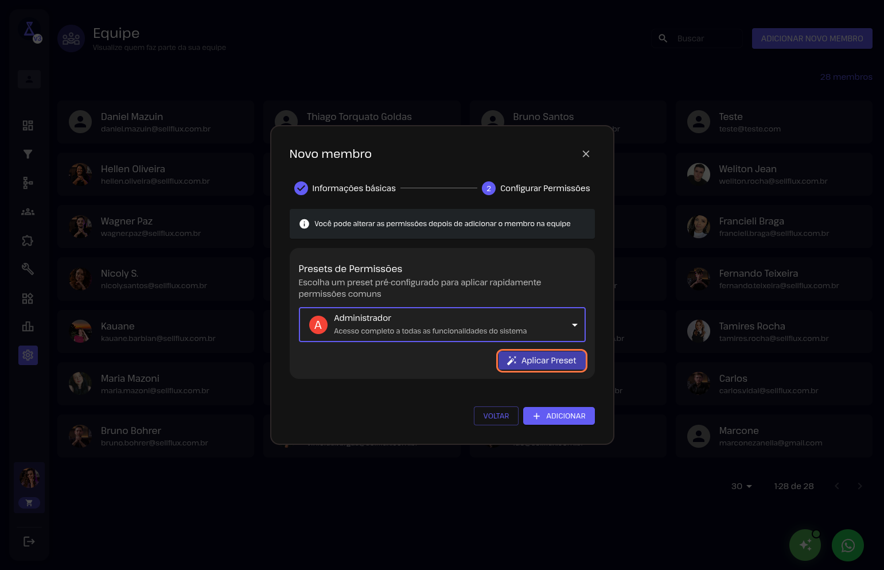Open the 30 rows-per-page dropdown
The height and width of the screenshot is (570, 884).
pos(741,486)
